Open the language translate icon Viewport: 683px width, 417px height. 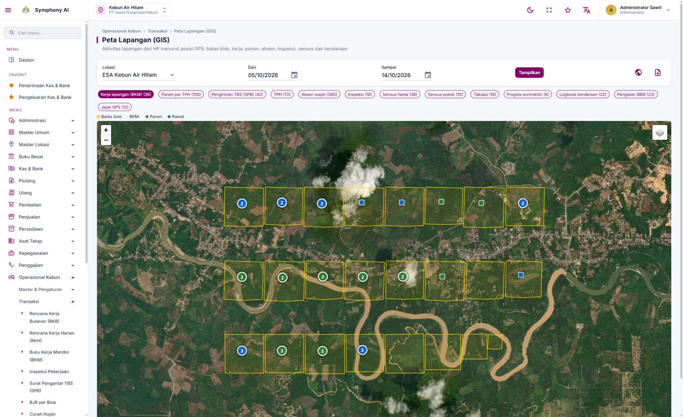(587, 10)
